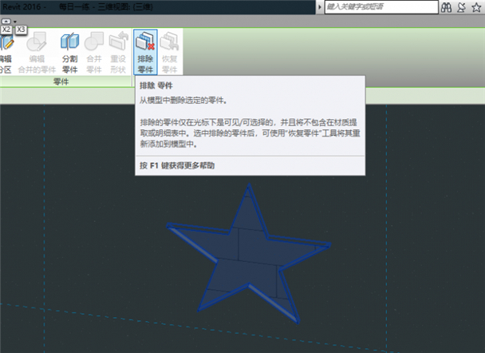Select the blue star part in the 3D view
Viewport: 485px width, 353px height.
[x=247, y=254]
